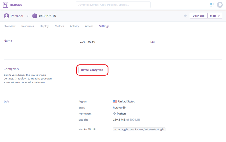The height and width of the screenshot is (142, 226).
Task: Click the 'of 500 MiB' text
Action: [x=133, y=120]
